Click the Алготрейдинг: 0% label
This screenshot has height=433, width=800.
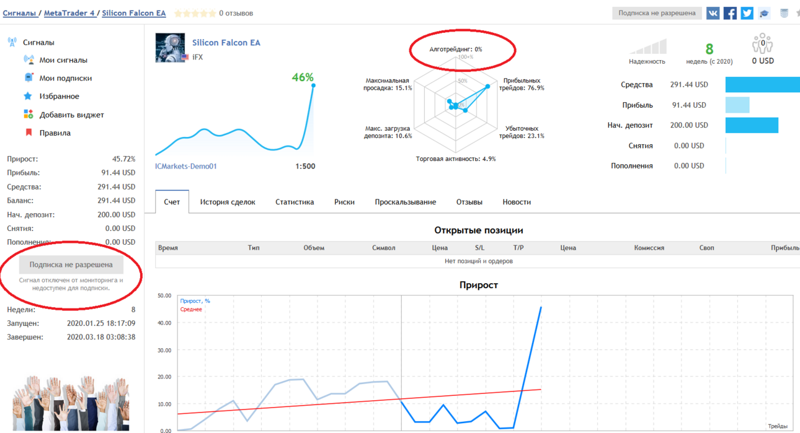click(456, 49)
